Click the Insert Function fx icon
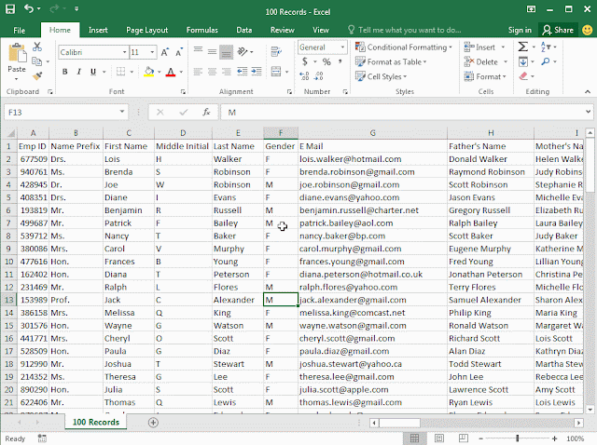Image resolution: width=597 pixels, height=445 pixels. (x=206, y=112)
